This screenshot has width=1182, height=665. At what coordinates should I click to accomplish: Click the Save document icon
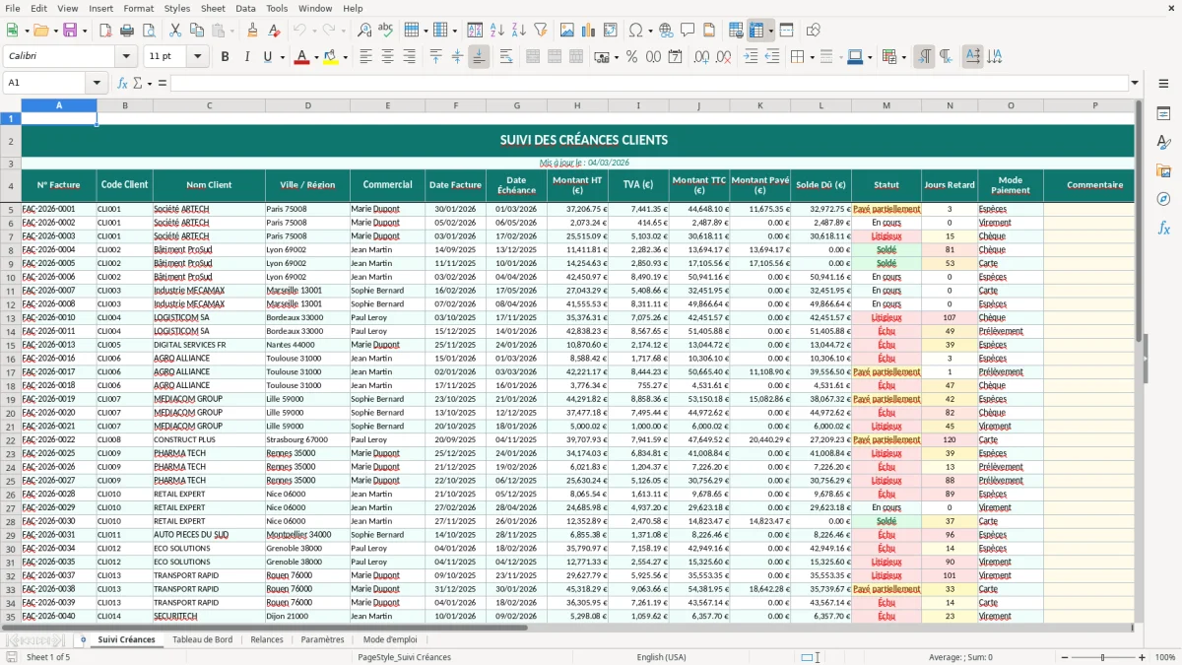(x=70, y=31)
